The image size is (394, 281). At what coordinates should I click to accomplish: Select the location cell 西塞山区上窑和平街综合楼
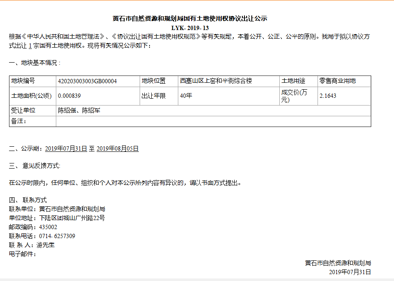[216, 81]
